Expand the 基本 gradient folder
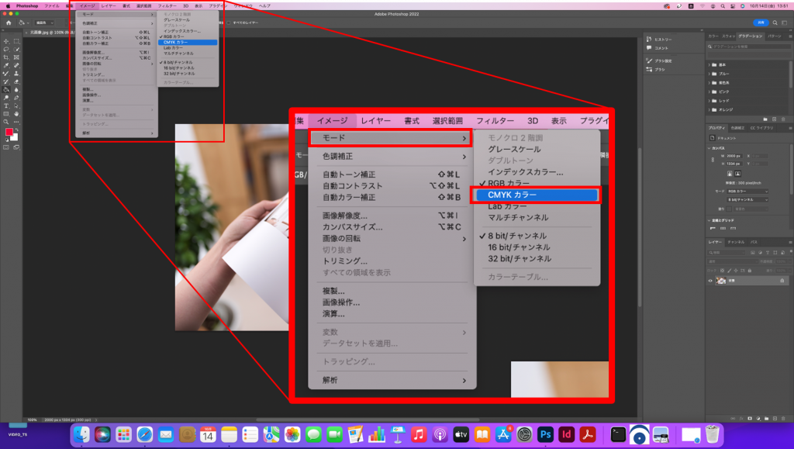This screenshot has height=449, width=794. (x=709, y=65)
